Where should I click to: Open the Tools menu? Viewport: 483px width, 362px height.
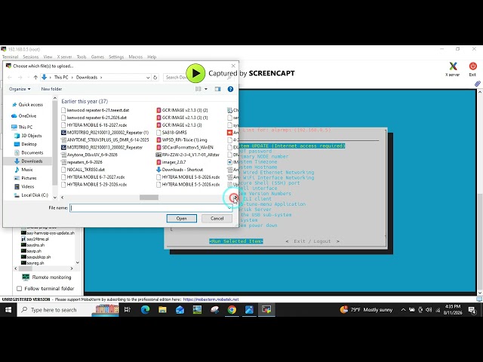[x=82, y=57]
